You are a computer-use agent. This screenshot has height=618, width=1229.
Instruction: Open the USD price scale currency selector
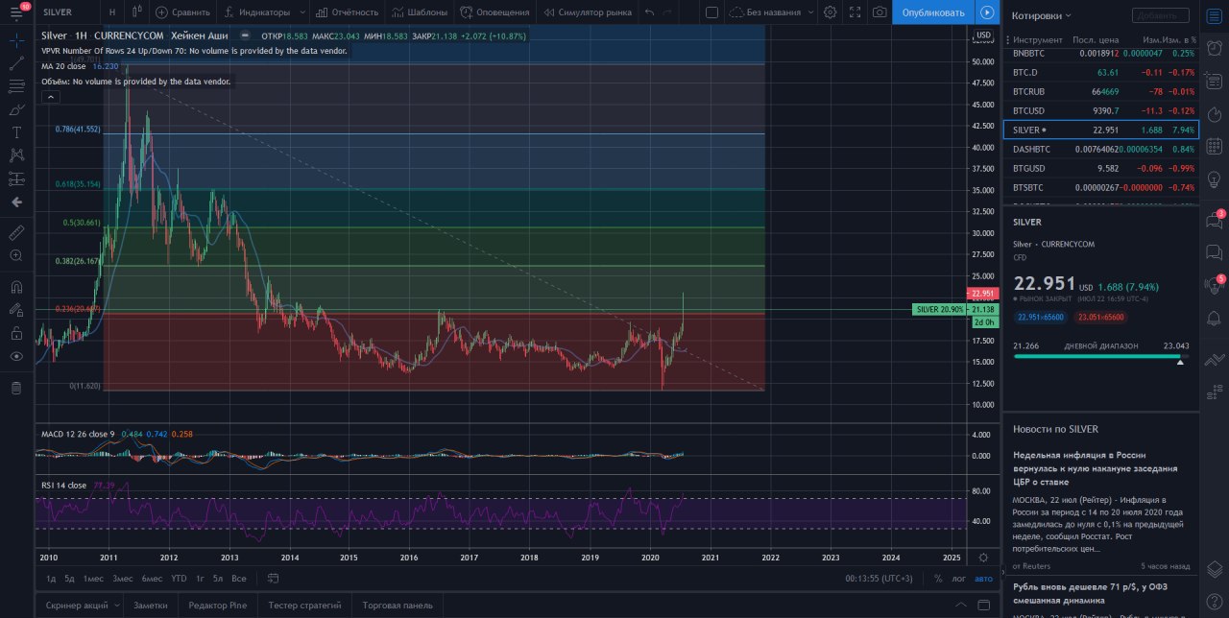[x=983, y=36]
